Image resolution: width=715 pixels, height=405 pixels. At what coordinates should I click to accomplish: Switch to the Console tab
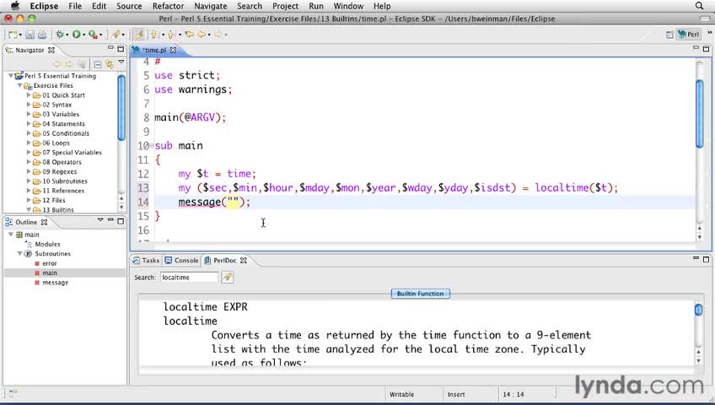coord(181,260)
